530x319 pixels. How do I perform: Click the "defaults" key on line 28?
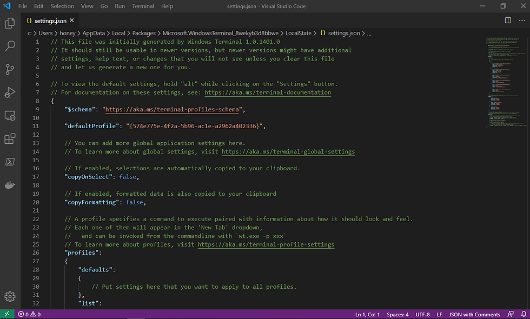[x=95, y=269]
